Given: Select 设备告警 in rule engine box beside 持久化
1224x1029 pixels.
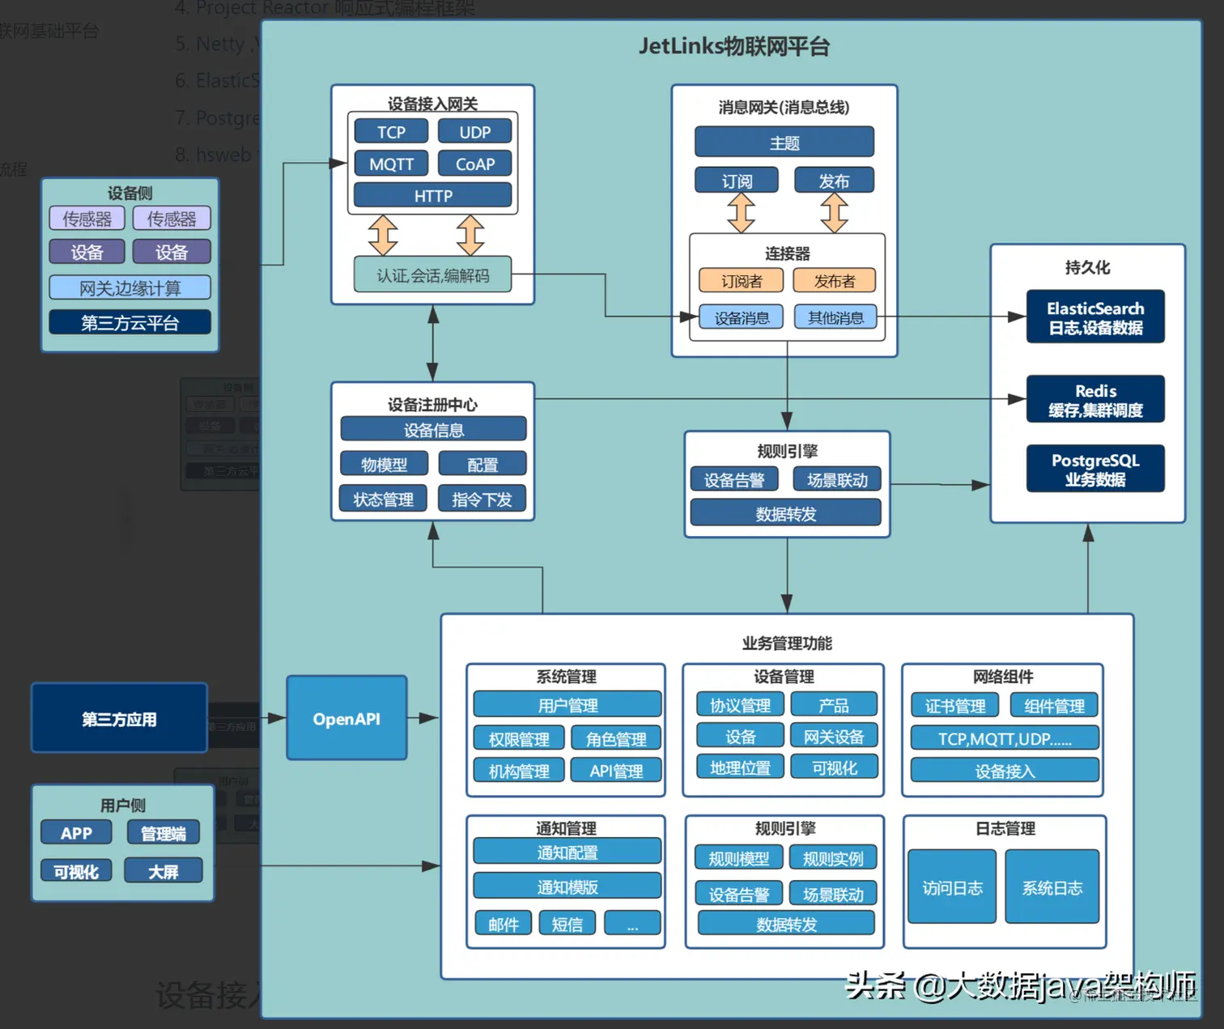Looking at the screenshot, I should (x=734, y=480).
